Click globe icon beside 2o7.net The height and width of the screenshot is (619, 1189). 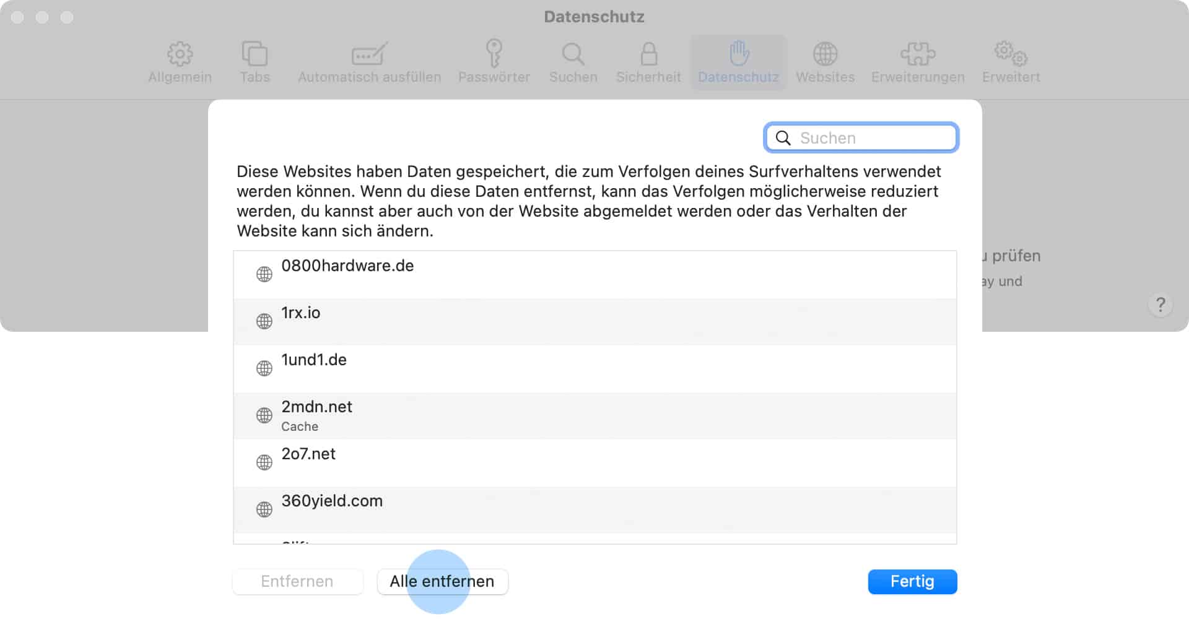(x=264, y=462)
